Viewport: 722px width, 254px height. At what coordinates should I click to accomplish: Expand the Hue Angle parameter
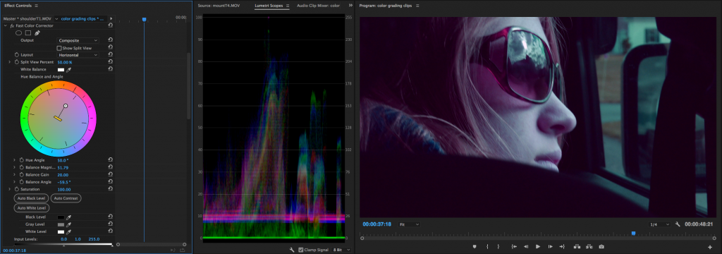pos(14,160)
